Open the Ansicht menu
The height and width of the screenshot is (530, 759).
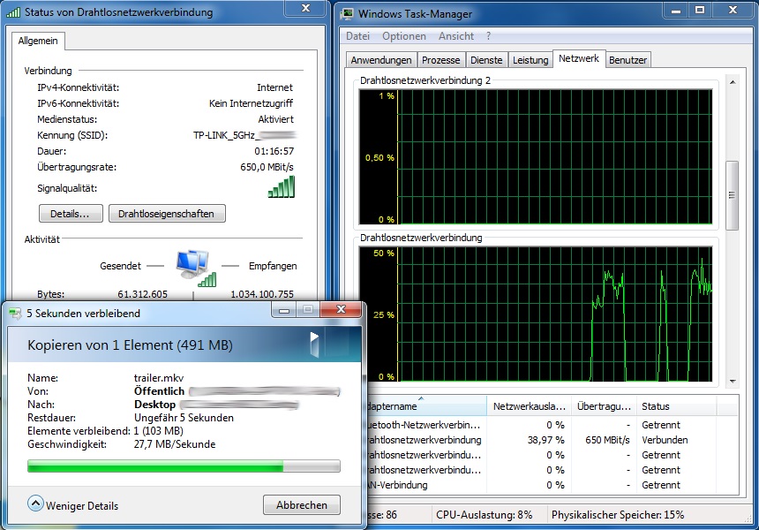[456, 36]
